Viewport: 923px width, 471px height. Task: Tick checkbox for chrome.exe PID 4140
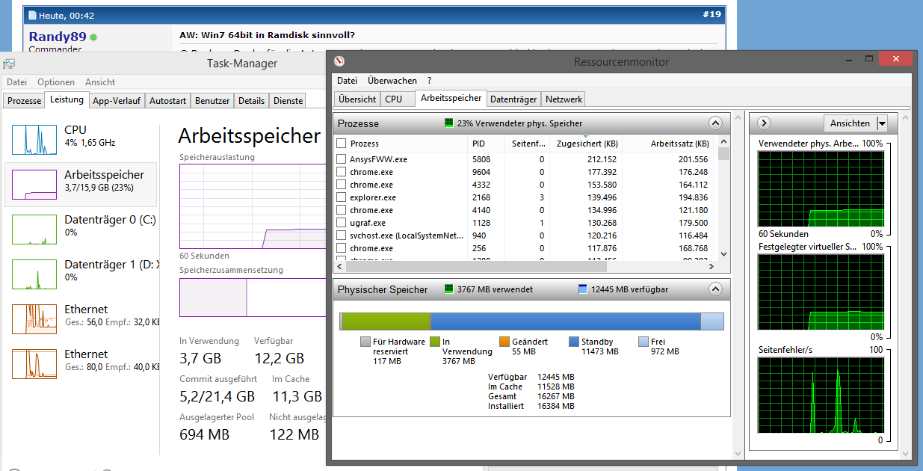342,210
